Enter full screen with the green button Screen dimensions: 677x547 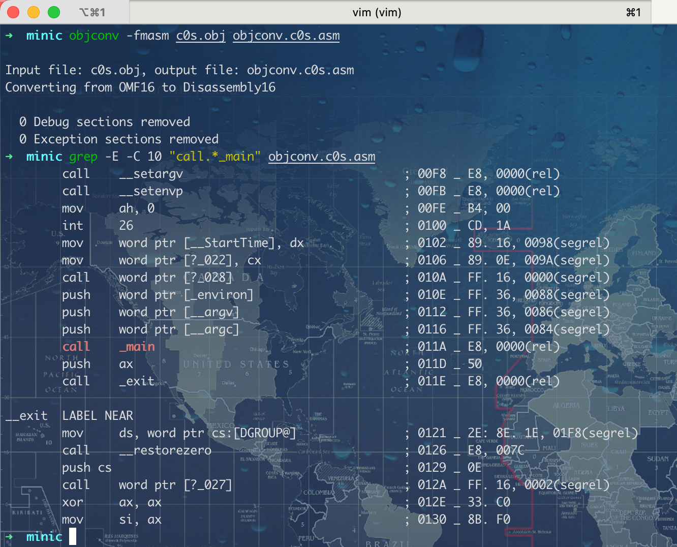tap(54, 12)
